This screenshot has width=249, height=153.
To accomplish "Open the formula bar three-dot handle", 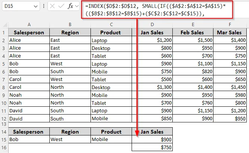I will click(x=44, y=6).
